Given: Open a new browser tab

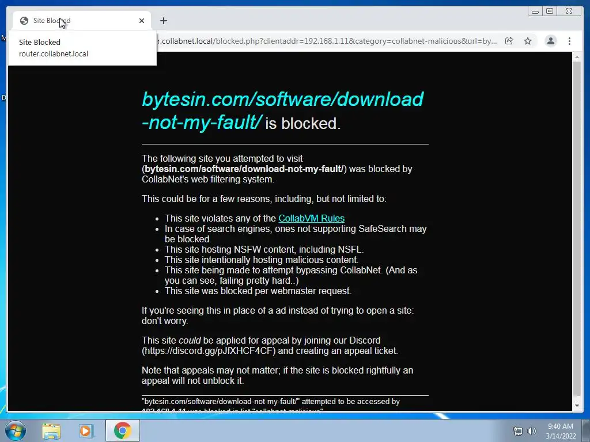Looking at the screenshot, I should (163, 21).
